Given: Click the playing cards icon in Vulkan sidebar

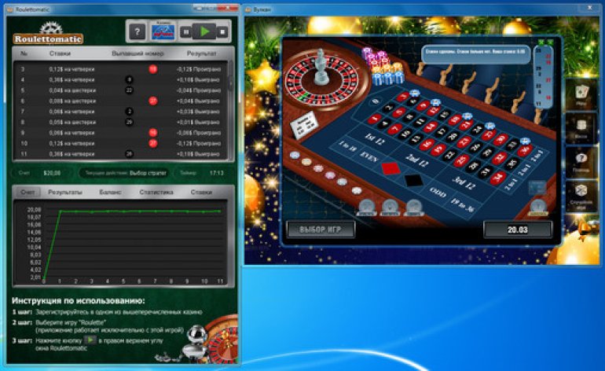Looking at the screenshot, I should tap(581, 94).
